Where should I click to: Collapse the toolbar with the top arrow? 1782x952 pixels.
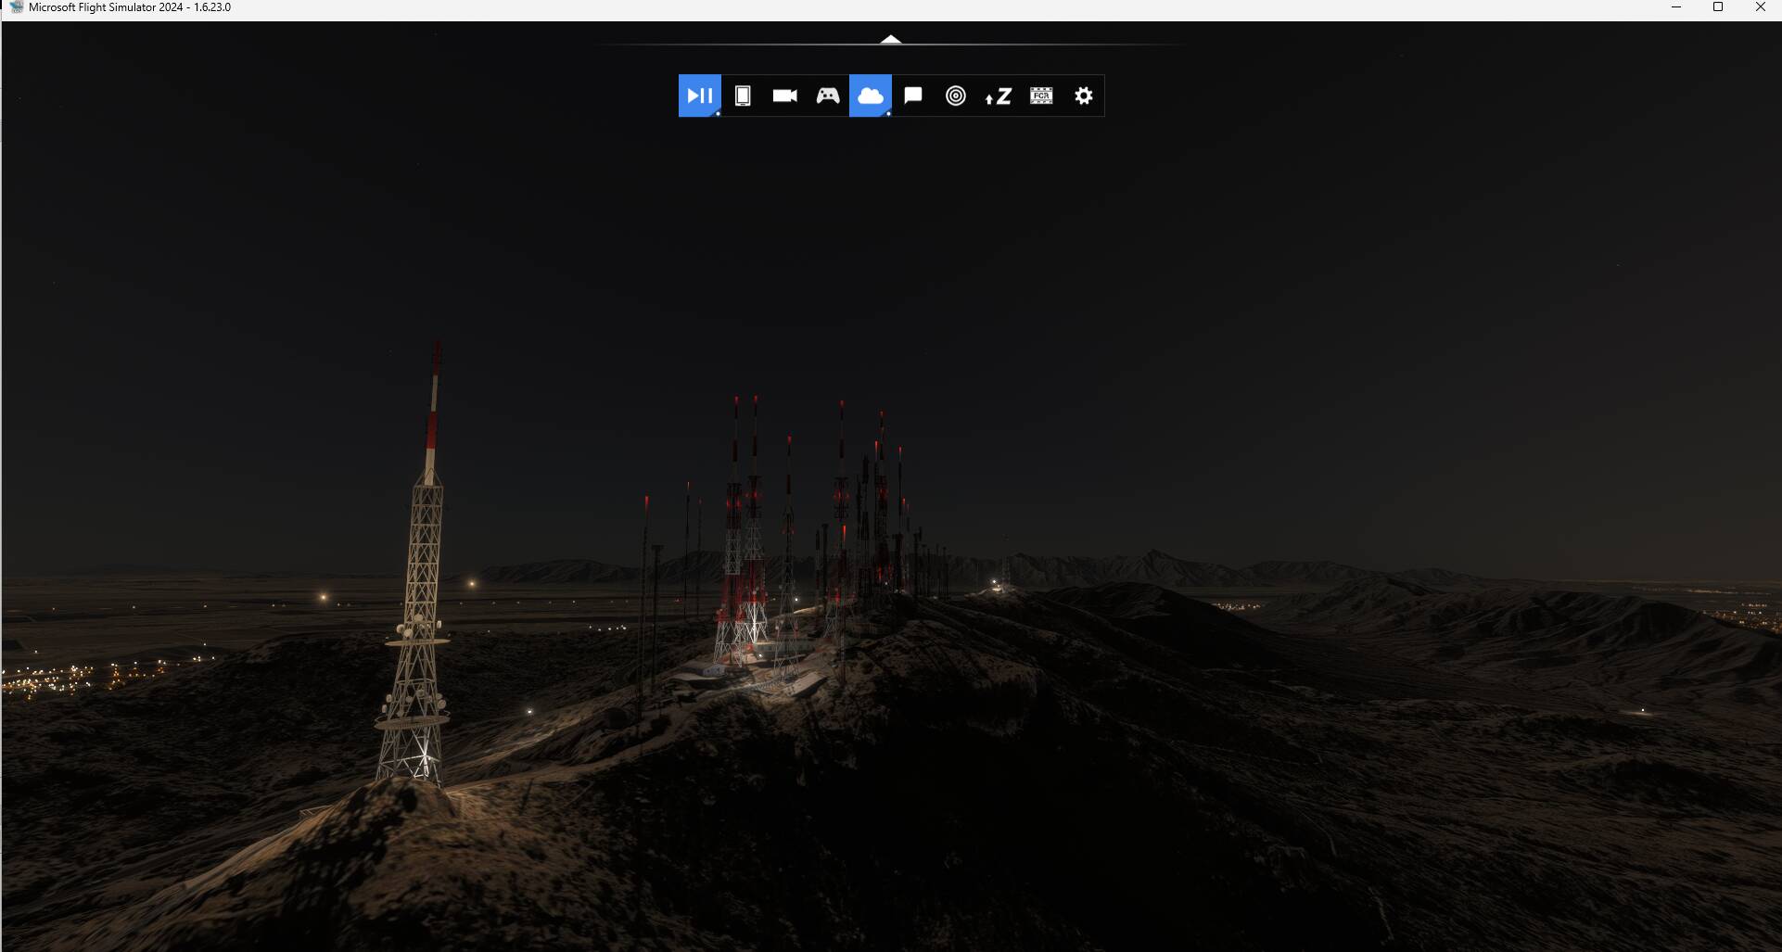point(890,39)
